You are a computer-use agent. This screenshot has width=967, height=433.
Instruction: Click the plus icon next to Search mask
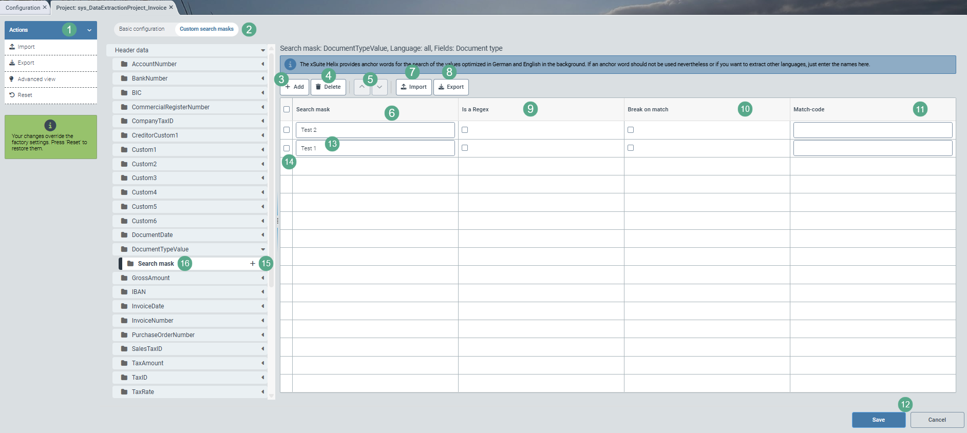click(253, 264)
